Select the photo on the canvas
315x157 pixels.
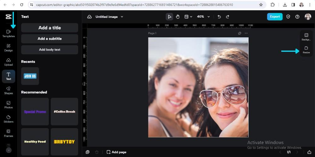(198, 87)
